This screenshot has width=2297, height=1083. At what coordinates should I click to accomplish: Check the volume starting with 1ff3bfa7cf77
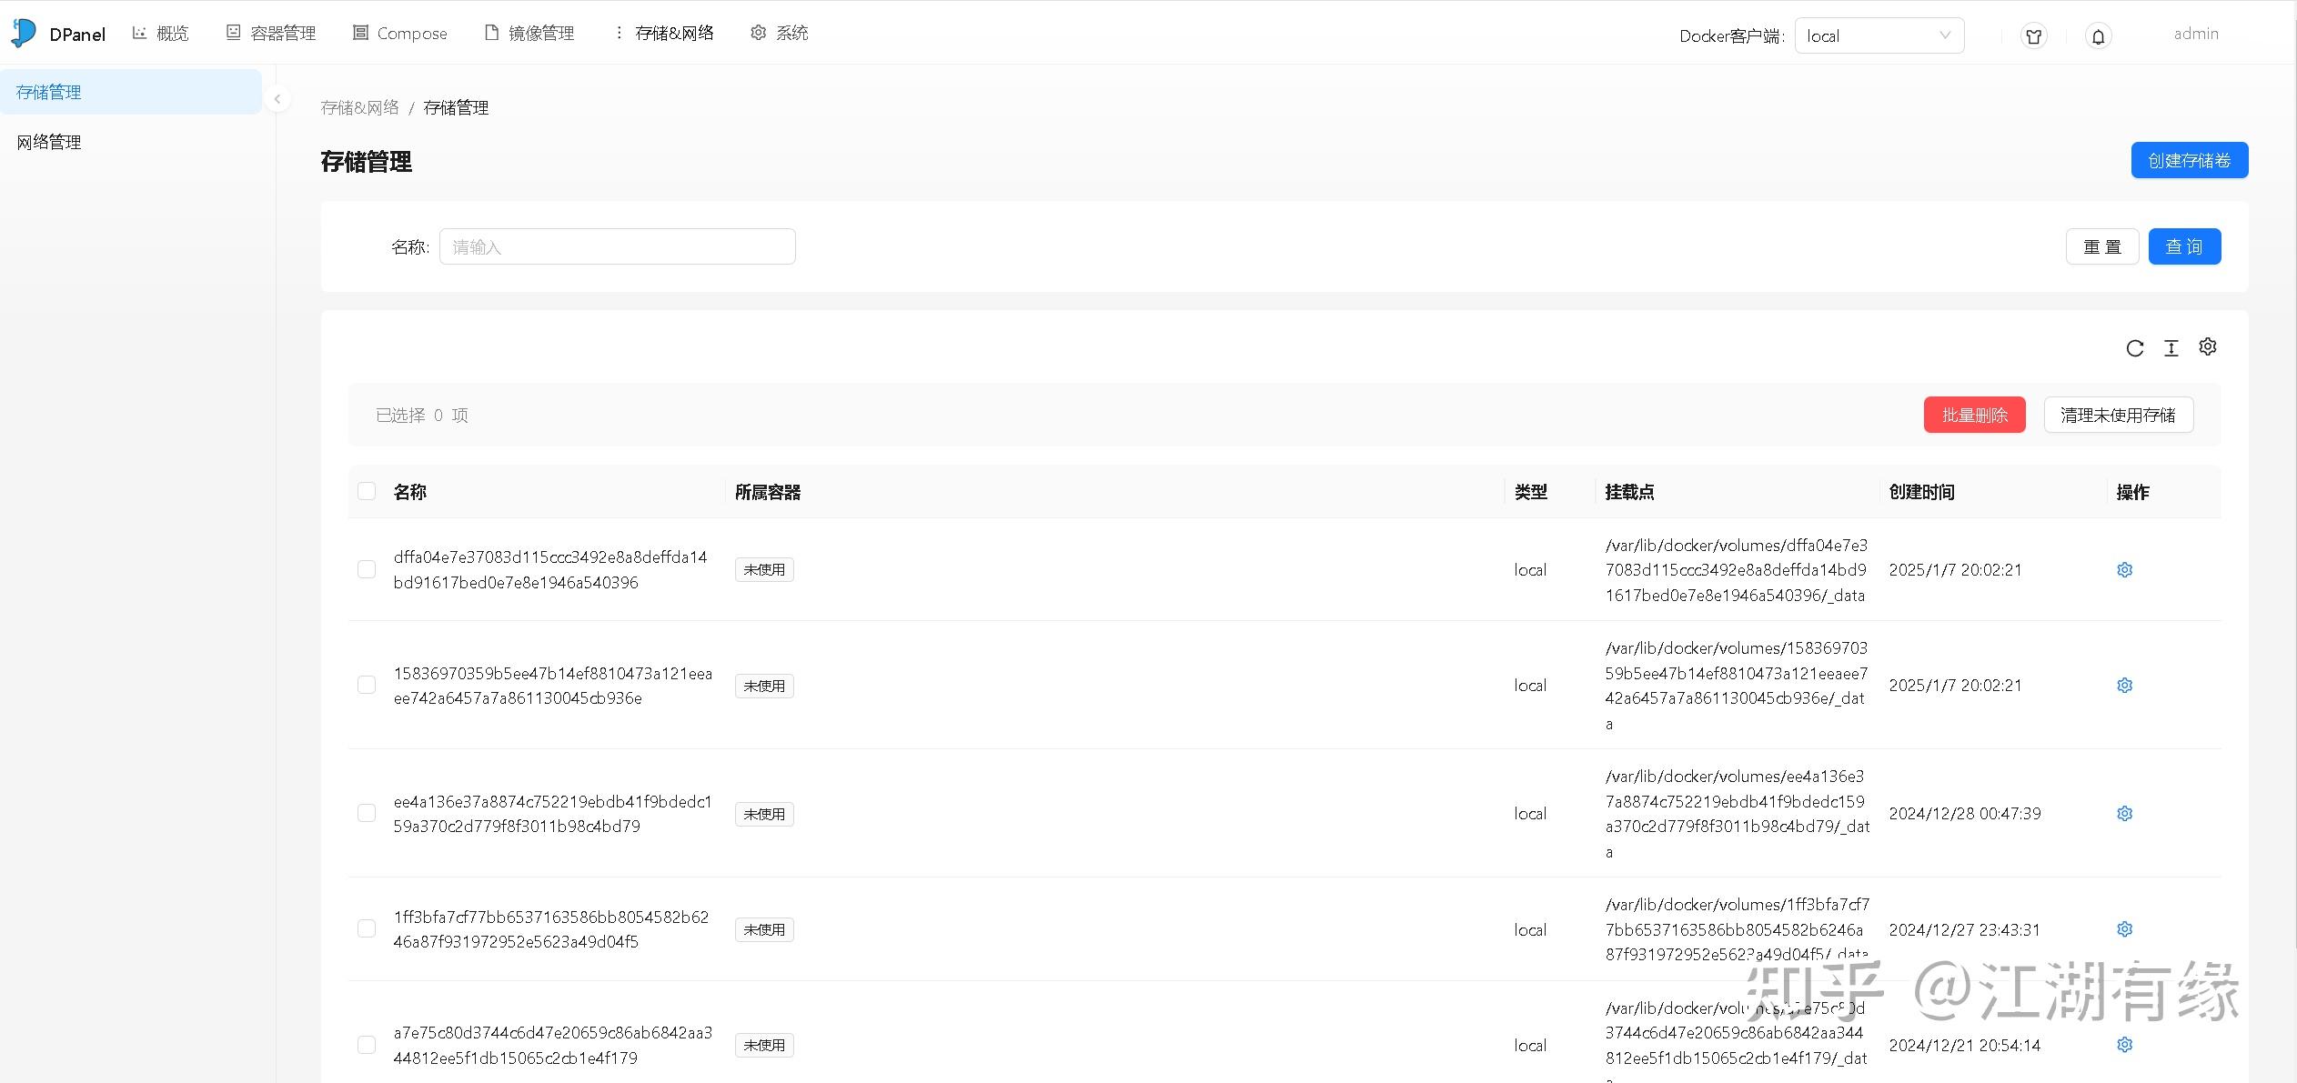[x=367, y=928]
